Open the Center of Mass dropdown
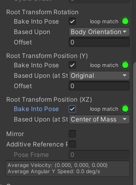Viewport: 136px width, 185px height. (x=99, y=119)
